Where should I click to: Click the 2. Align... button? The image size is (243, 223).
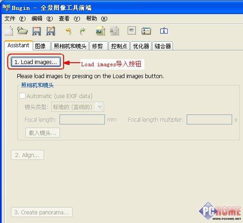pos(27,155)
